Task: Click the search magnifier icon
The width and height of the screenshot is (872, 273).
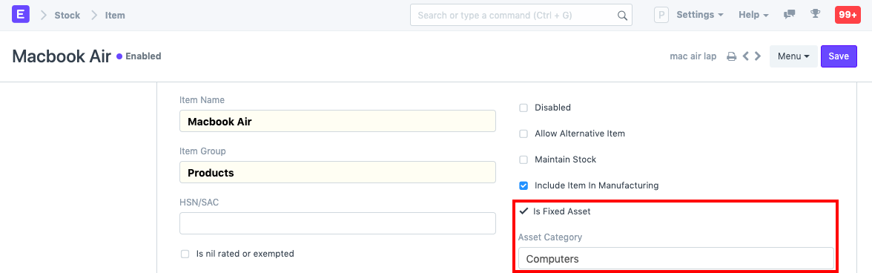Action: (x=622, y=15)
